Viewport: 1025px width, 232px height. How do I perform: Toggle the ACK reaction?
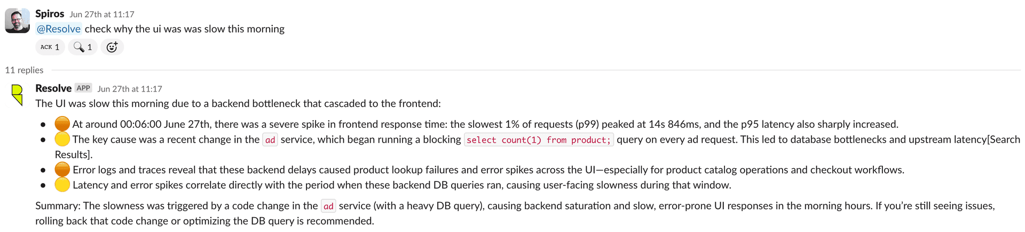50,47
